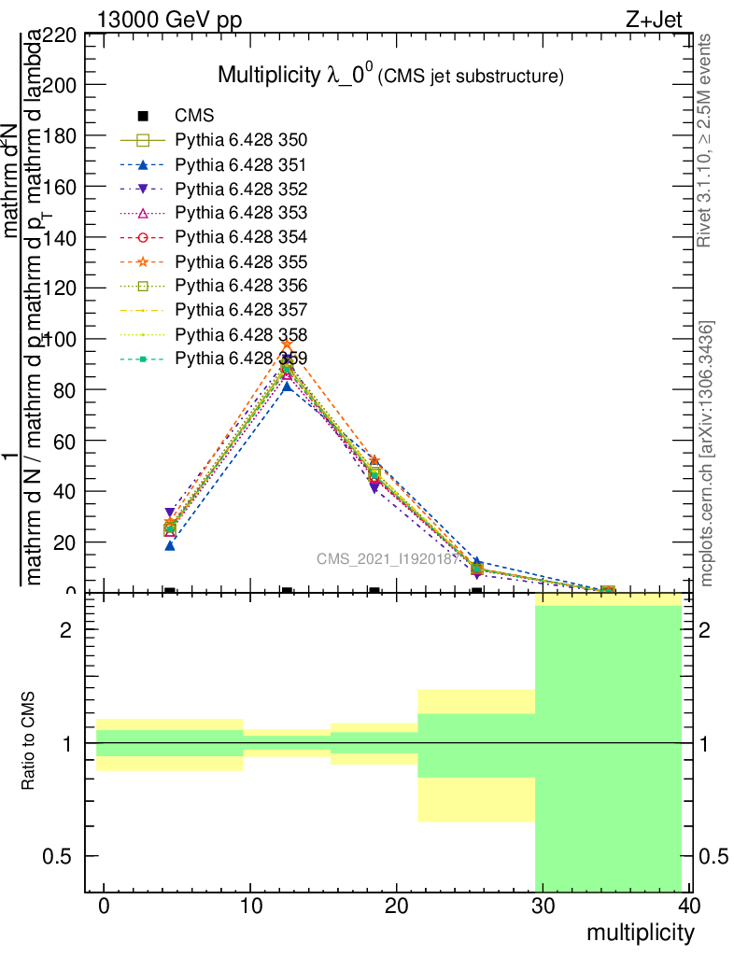The height and width of the screenshot is (956, 734).
Task: Click the purple triangle point near multiplicity 5
Action: [170, 513]
